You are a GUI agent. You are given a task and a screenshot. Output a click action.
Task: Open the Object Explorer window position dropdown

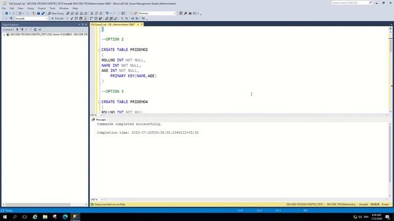(x=79, y=25)
